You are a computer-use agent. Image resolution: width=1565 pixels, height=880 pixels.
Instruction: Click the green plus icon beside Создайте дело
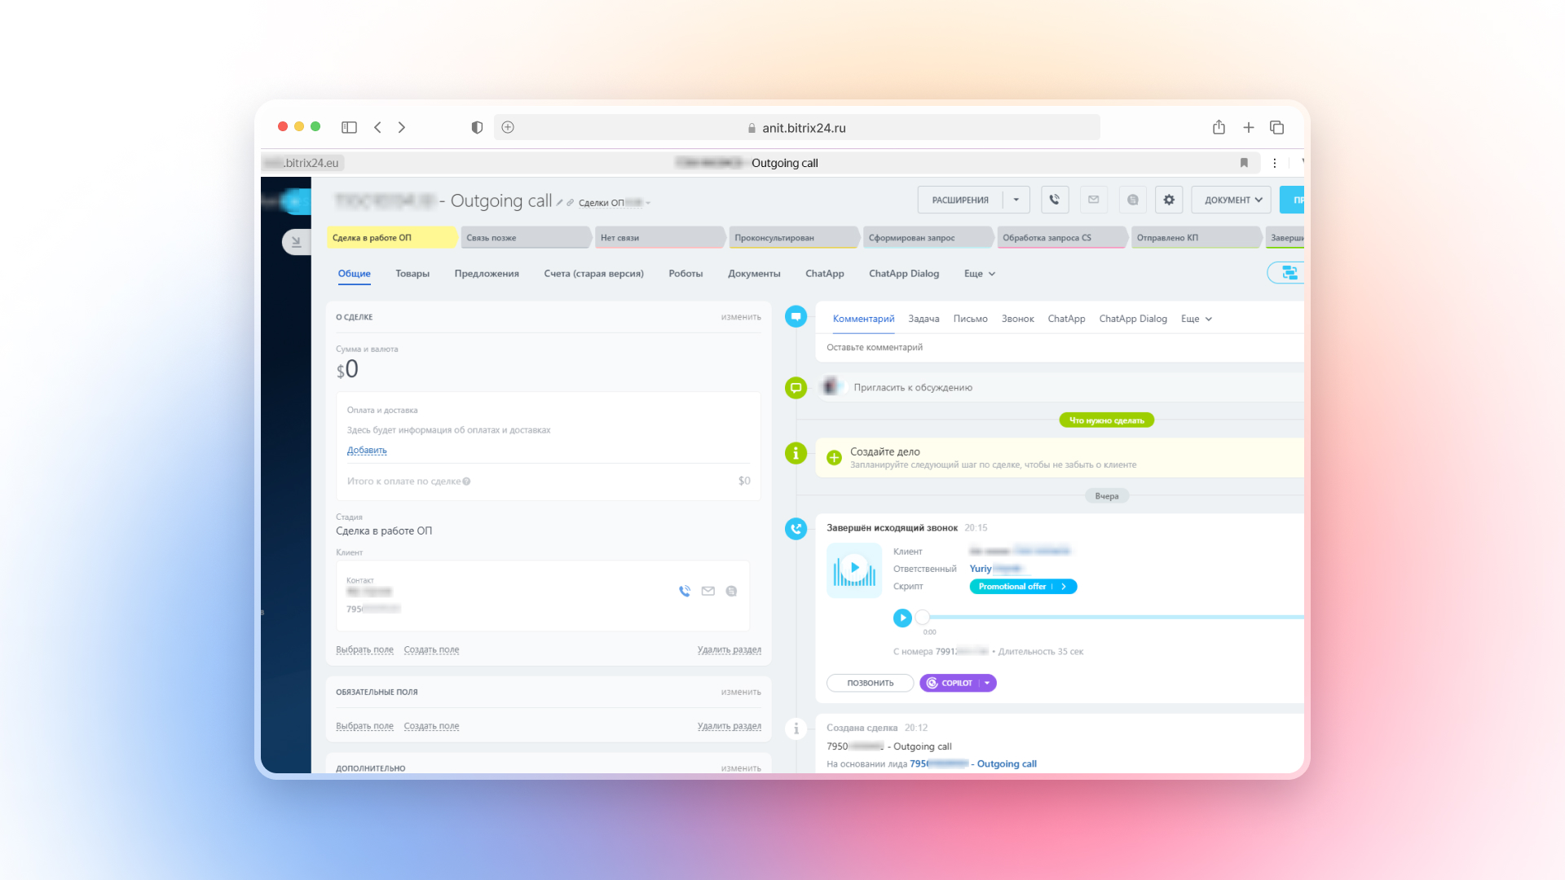pos(834,458)
